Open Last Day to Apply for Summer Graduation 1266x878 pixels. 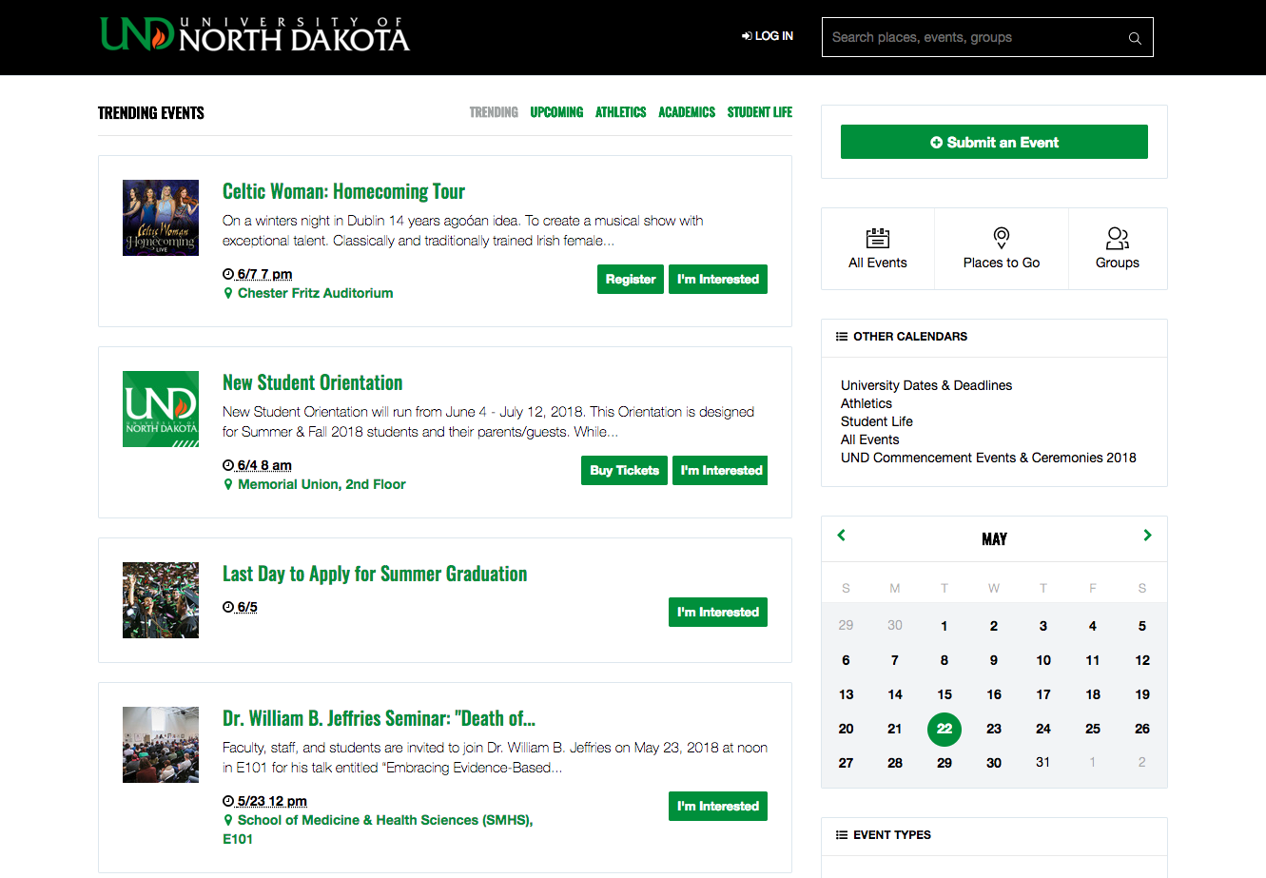point(375,574)
